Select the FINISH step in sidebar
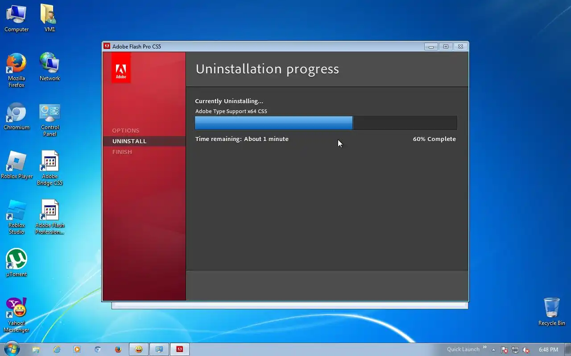571x356 pixels. click(122, 152)
